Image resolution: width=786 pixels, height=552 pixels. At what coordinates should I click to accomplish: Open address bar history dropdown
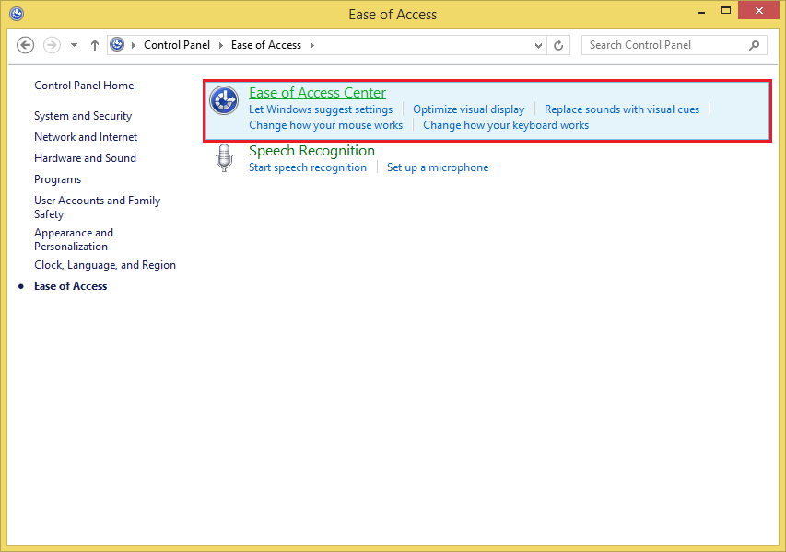tap(538, 46)
